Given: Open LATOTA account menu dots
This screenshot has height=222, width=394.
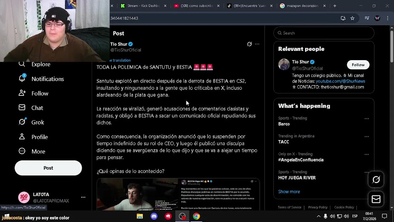Looking at the screenshot, I should tap(83, 197).
